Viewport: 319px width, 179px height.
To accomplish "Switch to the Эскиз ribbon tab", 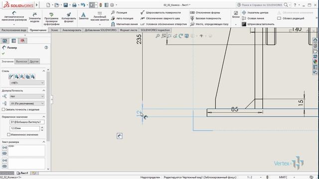I will pyautogui.click(x=54, y=30).
